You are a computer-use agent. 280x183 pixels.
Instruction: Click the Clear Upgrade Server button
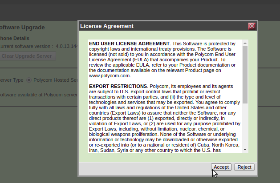pyautogui.click(x=28, y=56)
